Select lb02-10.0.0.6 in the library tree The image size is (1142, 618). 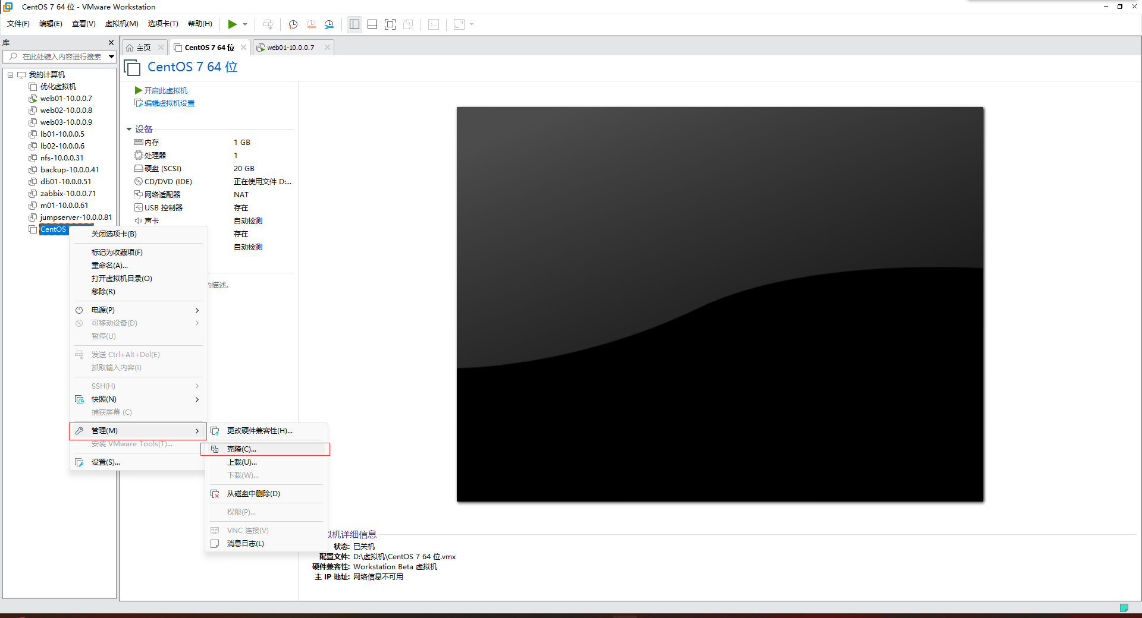pyautogui.click(x=62, y=146)
